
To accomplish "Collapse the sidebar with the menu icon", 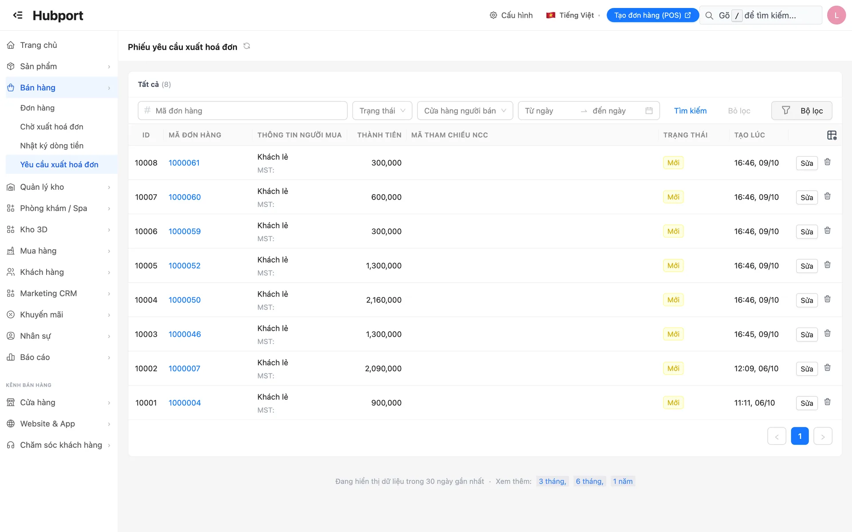I will (x=18, y=15).
